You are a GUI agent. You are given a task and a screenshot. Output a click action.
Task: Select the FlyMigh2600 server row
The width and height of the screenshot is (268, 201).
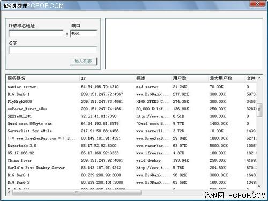(x=131, y=101)
